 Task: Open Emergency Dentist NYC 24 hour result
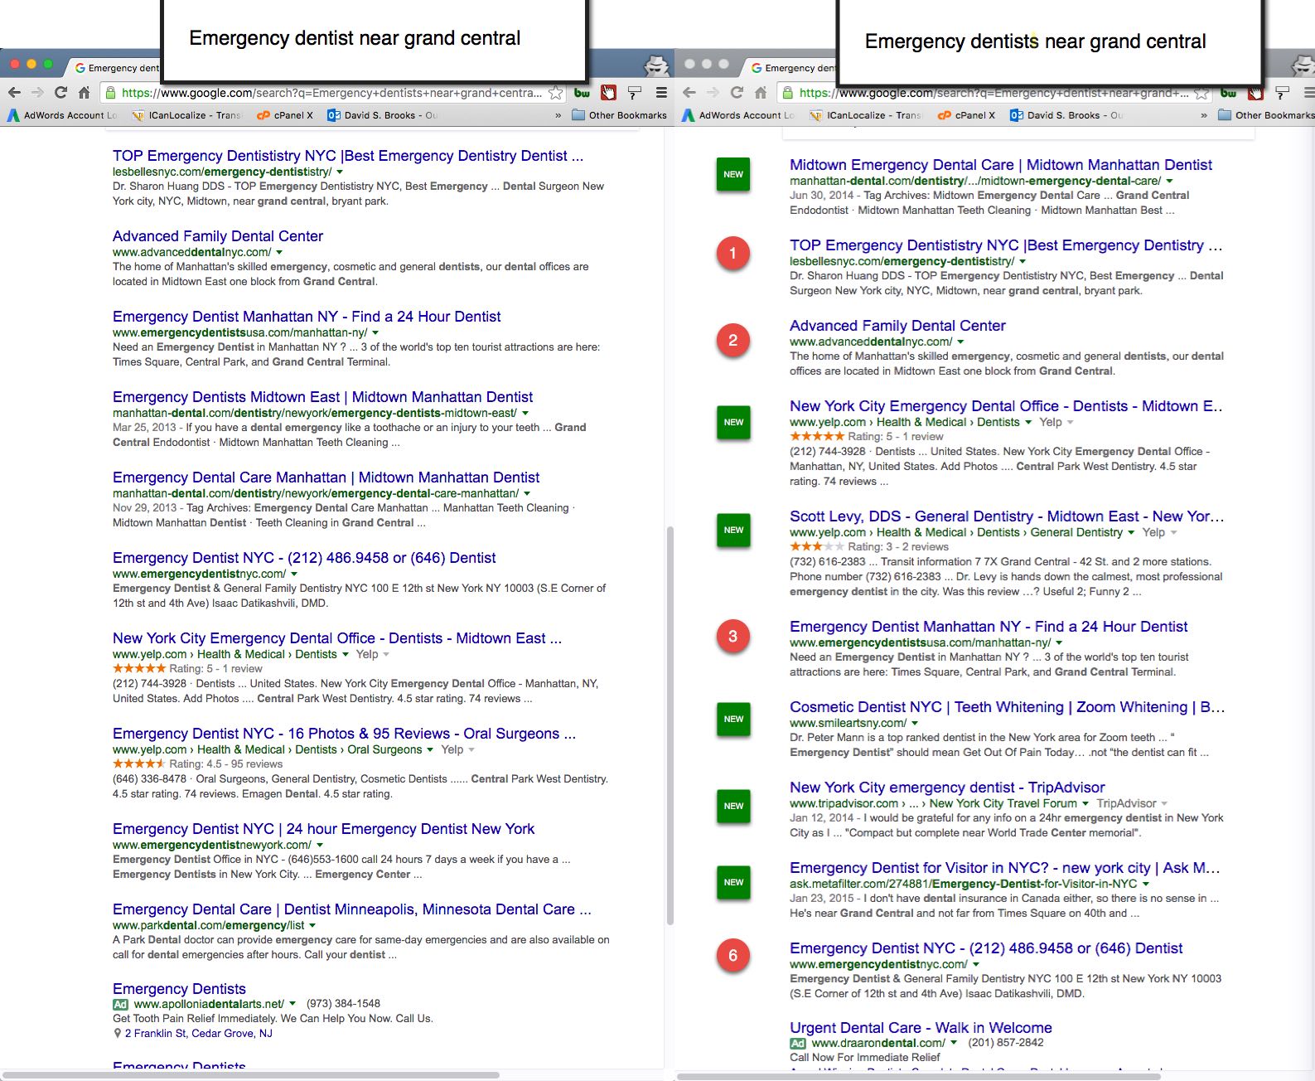point(323,829)
